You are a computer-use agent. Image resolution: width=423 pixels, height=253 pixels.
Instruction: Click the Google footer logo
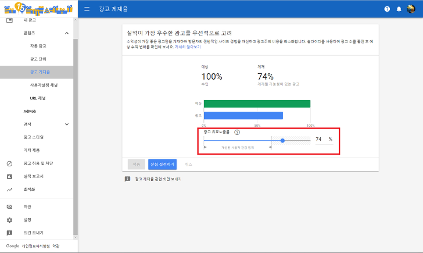click(x=12, y=246)
